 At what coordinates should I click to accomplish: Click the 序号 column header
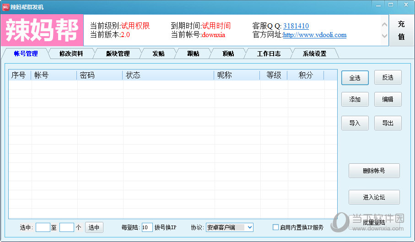(x=20, y=75)
